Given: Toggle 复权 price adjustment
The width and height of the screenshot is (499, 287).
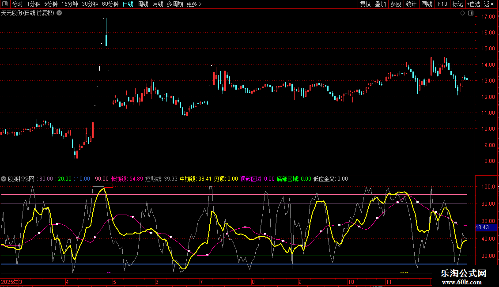Looking at the screenshot, I should click(365, 4).
